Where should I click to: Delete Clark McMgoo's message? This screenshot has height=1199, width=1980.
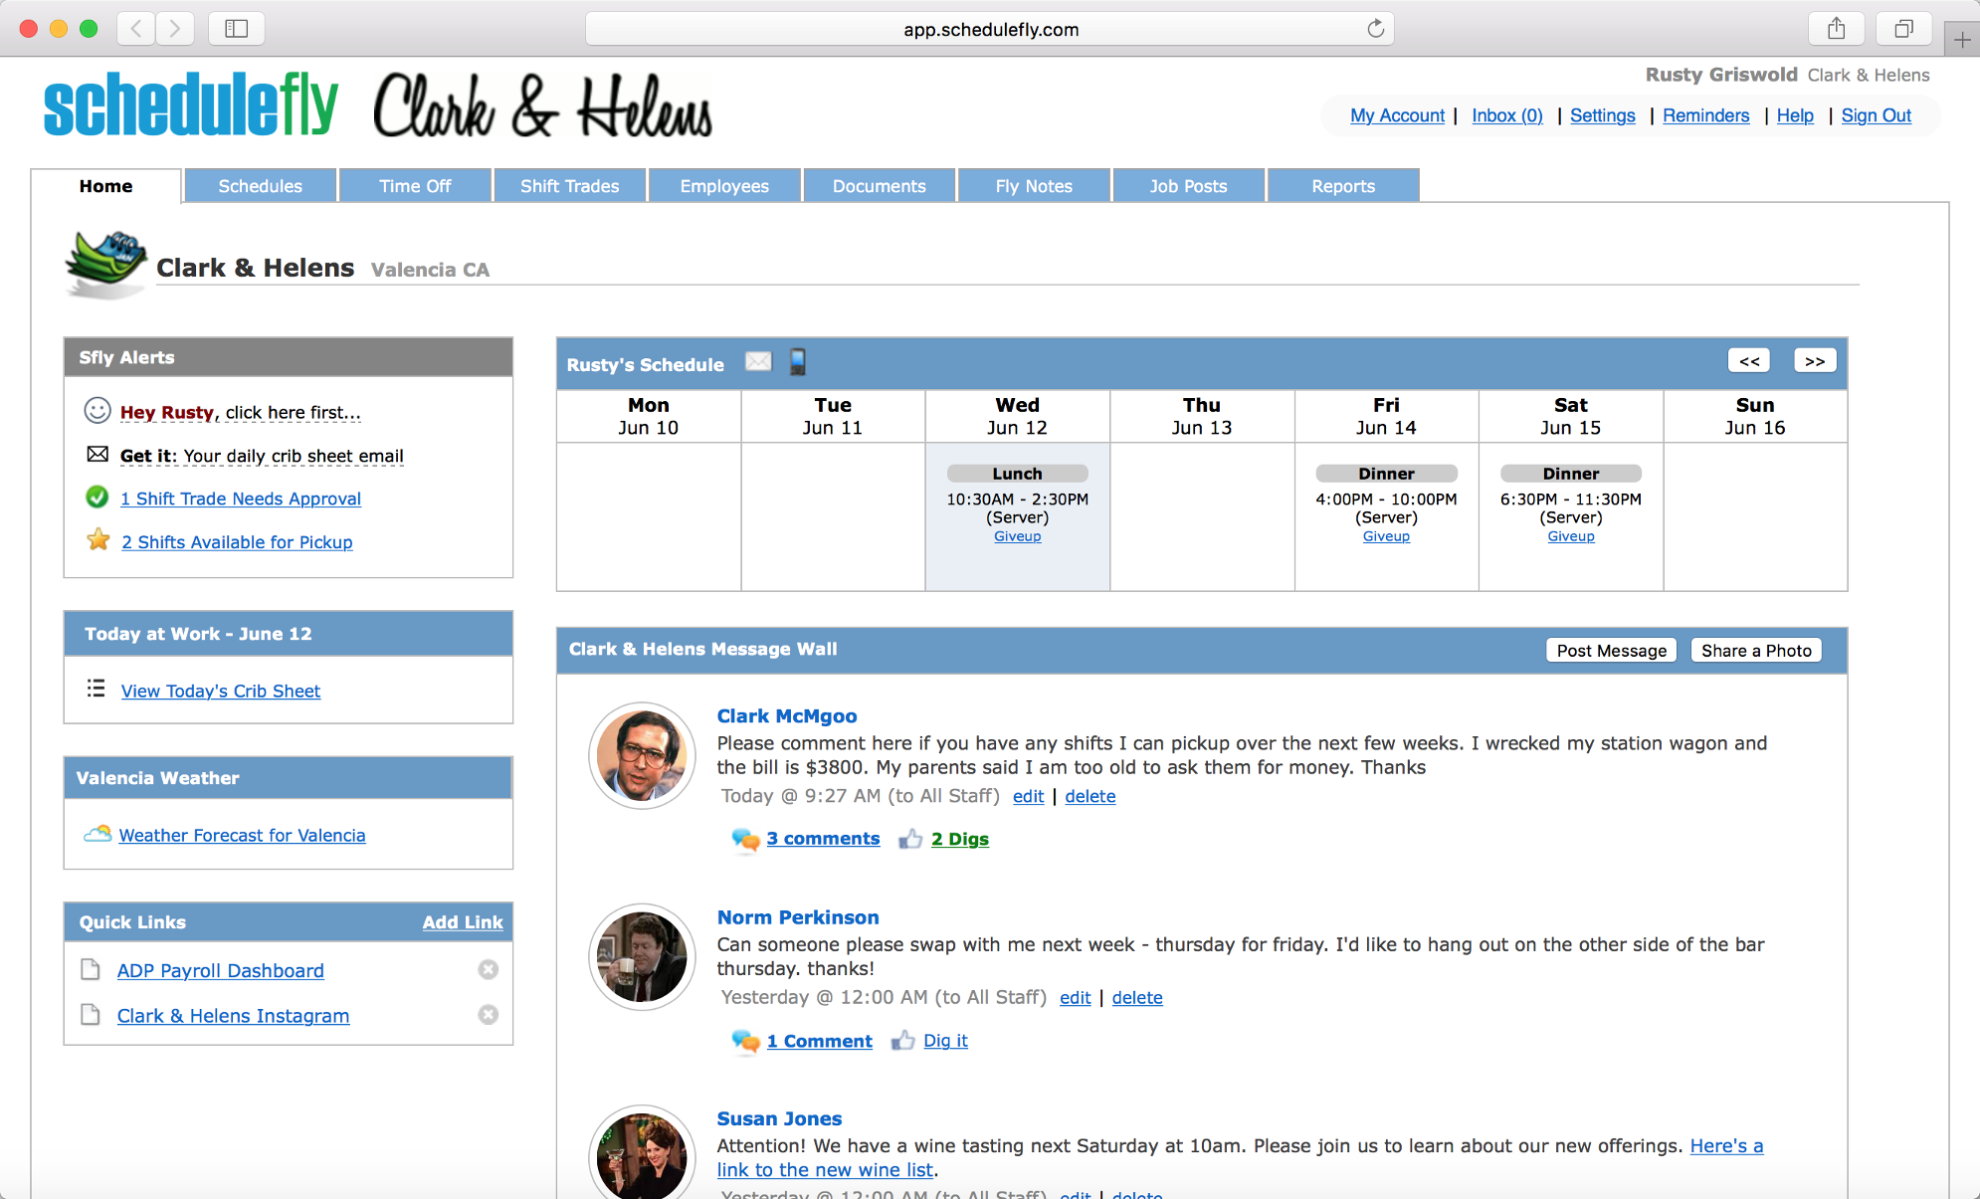(x=1090, y=796)
